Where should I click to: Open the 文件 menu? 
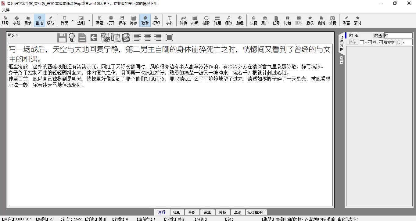pyautogui.click(x=6, y=10)
